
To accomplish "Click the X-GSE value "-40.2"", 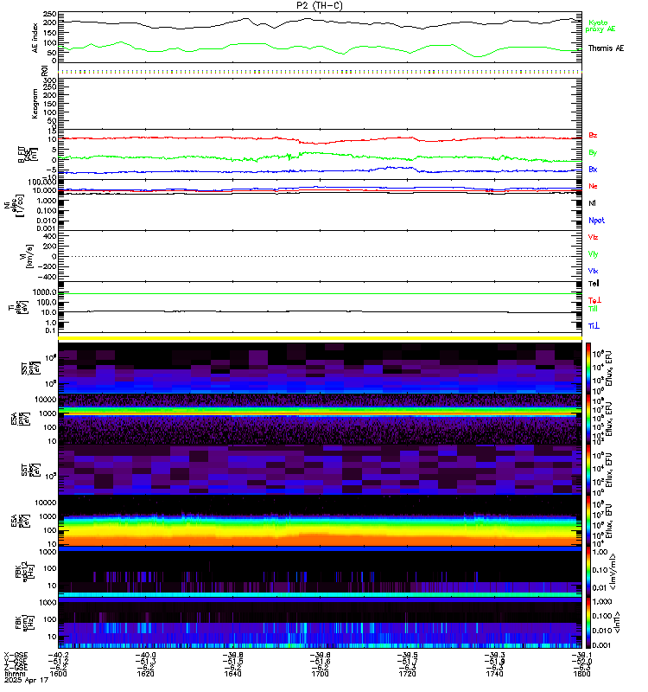I will pos(58,655).
